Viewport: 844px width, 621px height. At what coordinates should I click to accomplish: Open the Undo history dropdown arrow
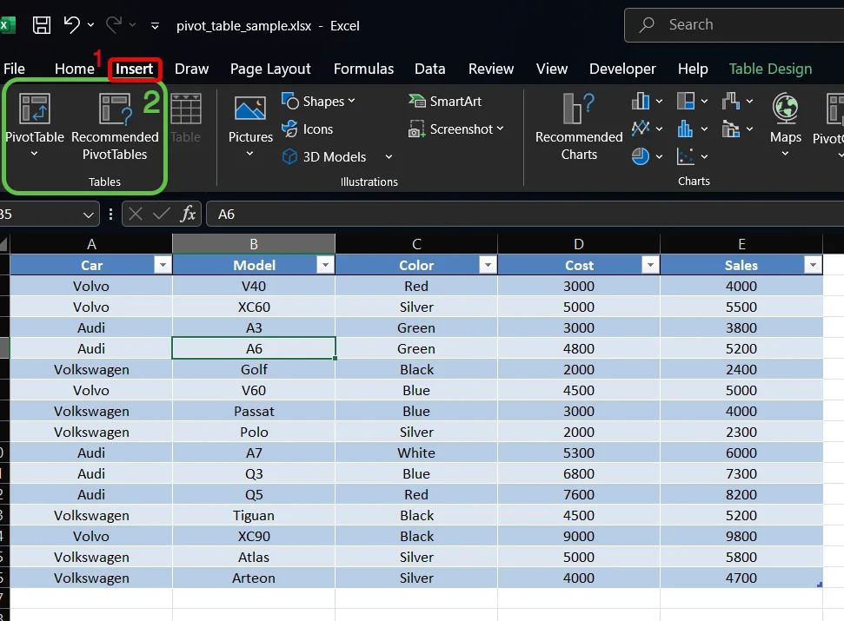[x=91, y=24]
